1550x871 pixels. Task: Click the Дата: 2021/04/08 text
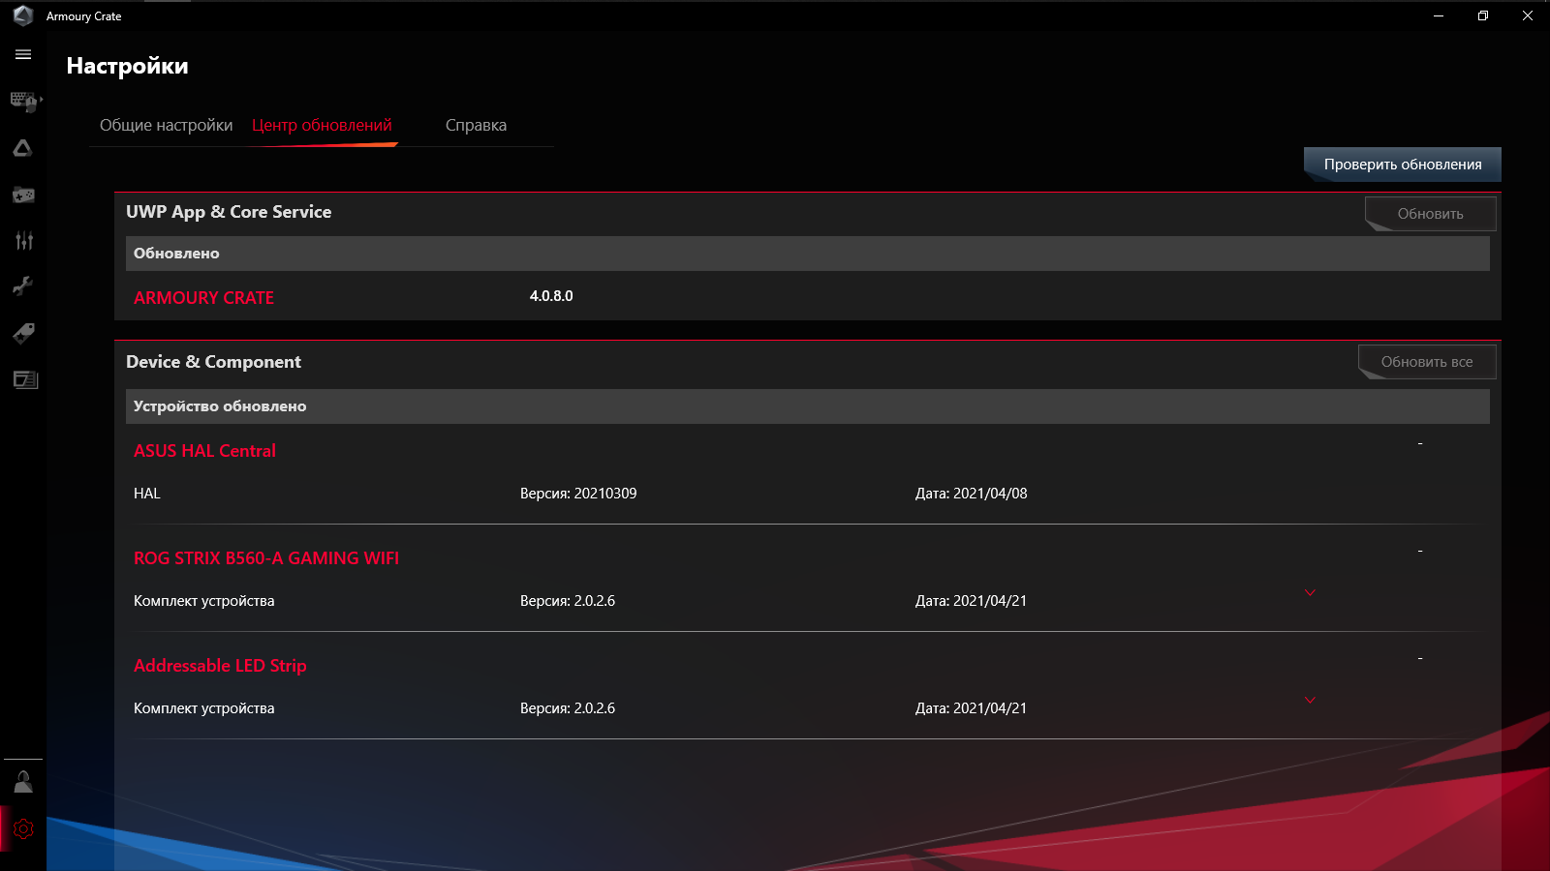click(x=972, y=494)
